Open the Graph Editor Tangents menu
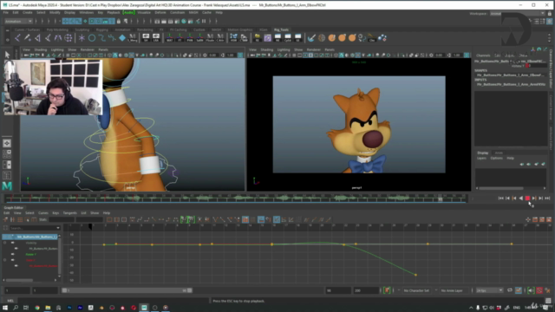The image size is (555, 312). coord(69,213)
